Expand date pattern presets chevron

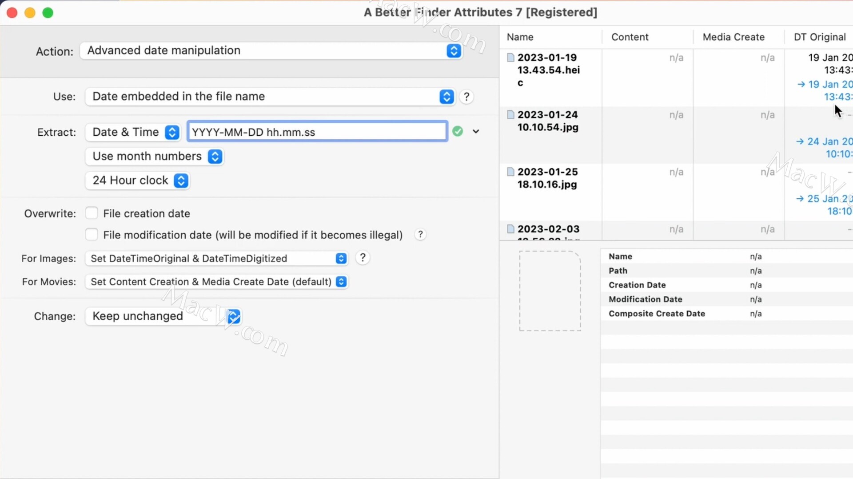[x=476, y=131]
